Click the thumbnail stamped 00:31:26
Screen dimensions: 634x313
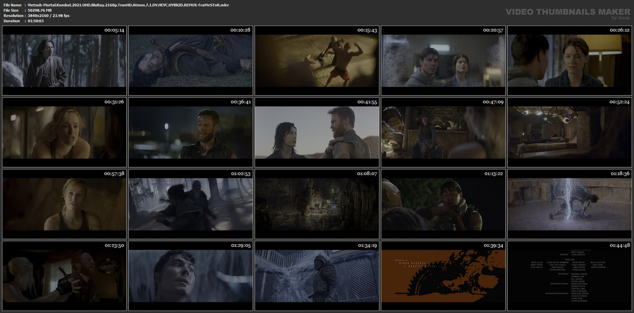pyautogui.click(x=63, y=132)
